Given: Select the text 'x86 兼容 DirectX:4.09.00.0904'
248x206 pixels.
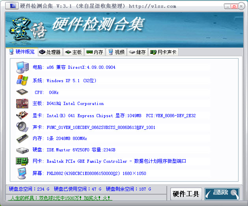Looking at the screenshot, I should pyautogui.click(x=81, y=67).
